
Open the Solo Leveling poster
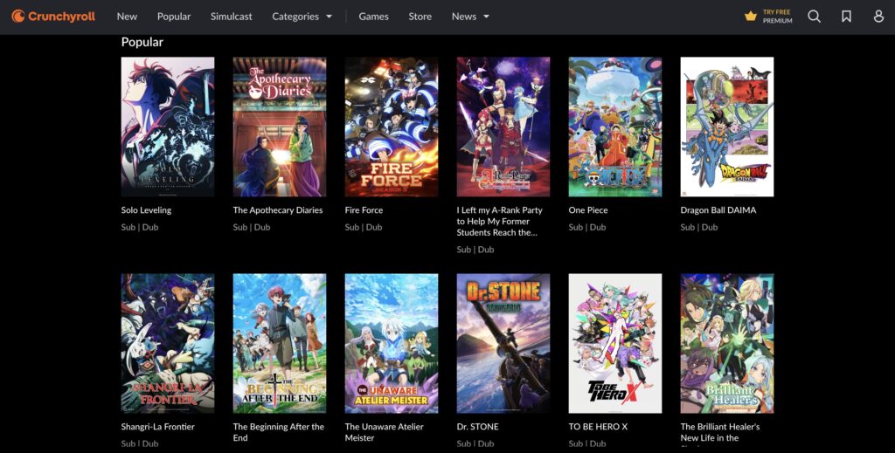(x=168, y=127)
